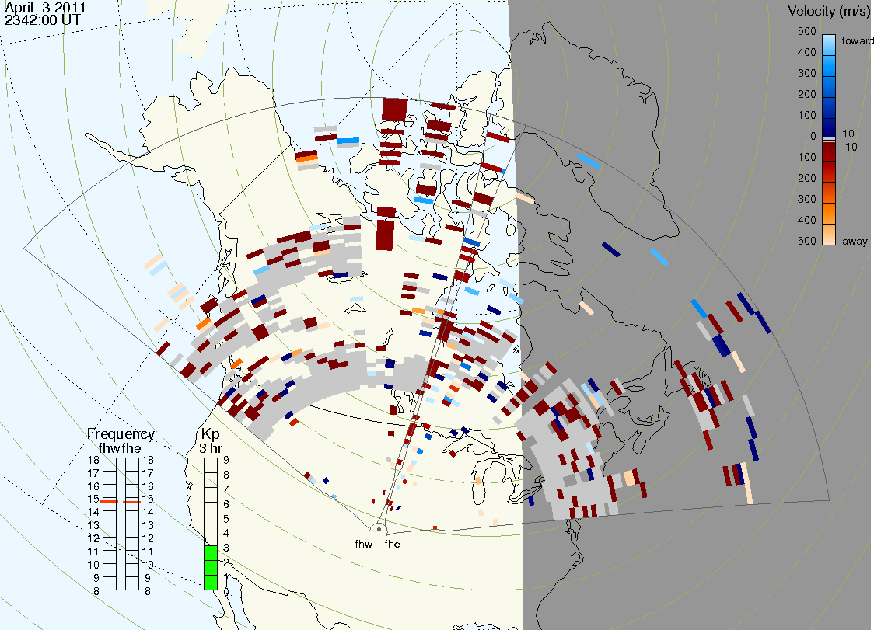Screen dimensions: 874x630
Task: Click the -10 threshold label on the velocity scale
Action: click(849, 147)
